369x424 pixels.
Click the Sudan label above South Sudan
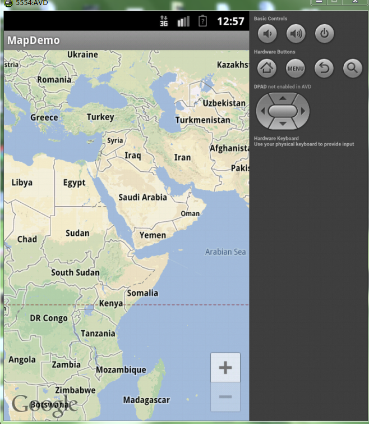click(77, 234)
